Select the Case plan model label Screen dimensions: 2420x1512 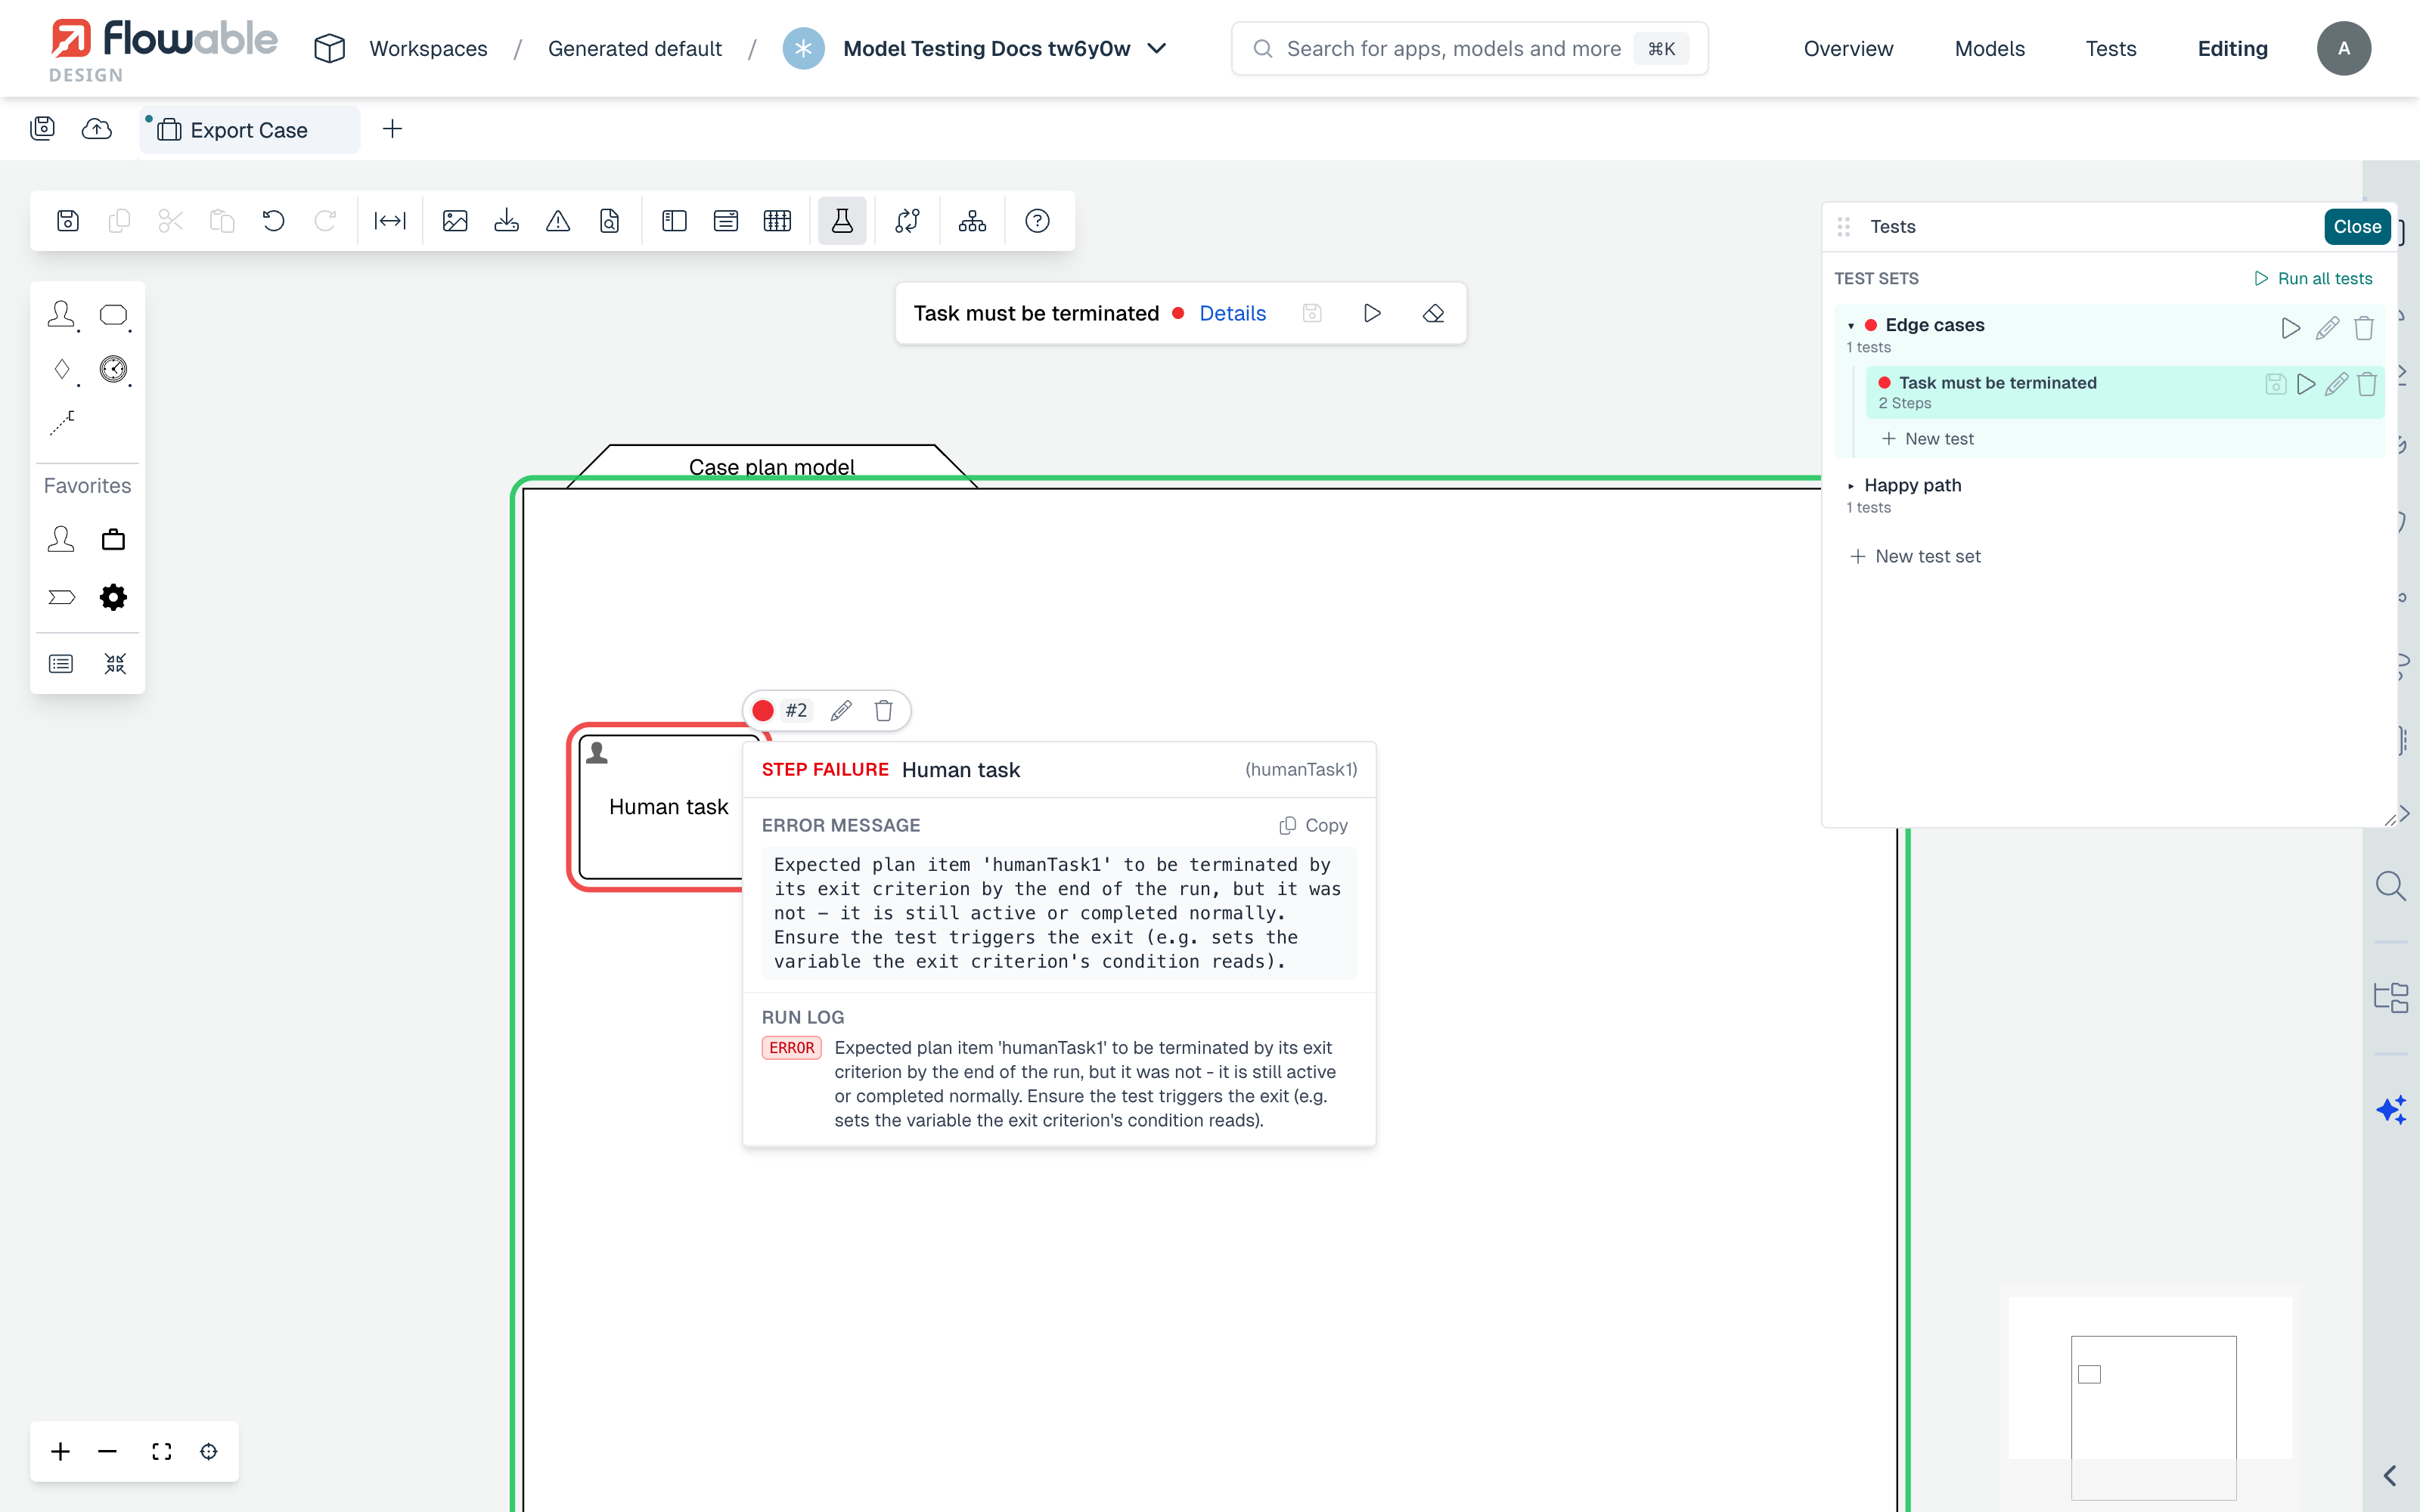771,467
